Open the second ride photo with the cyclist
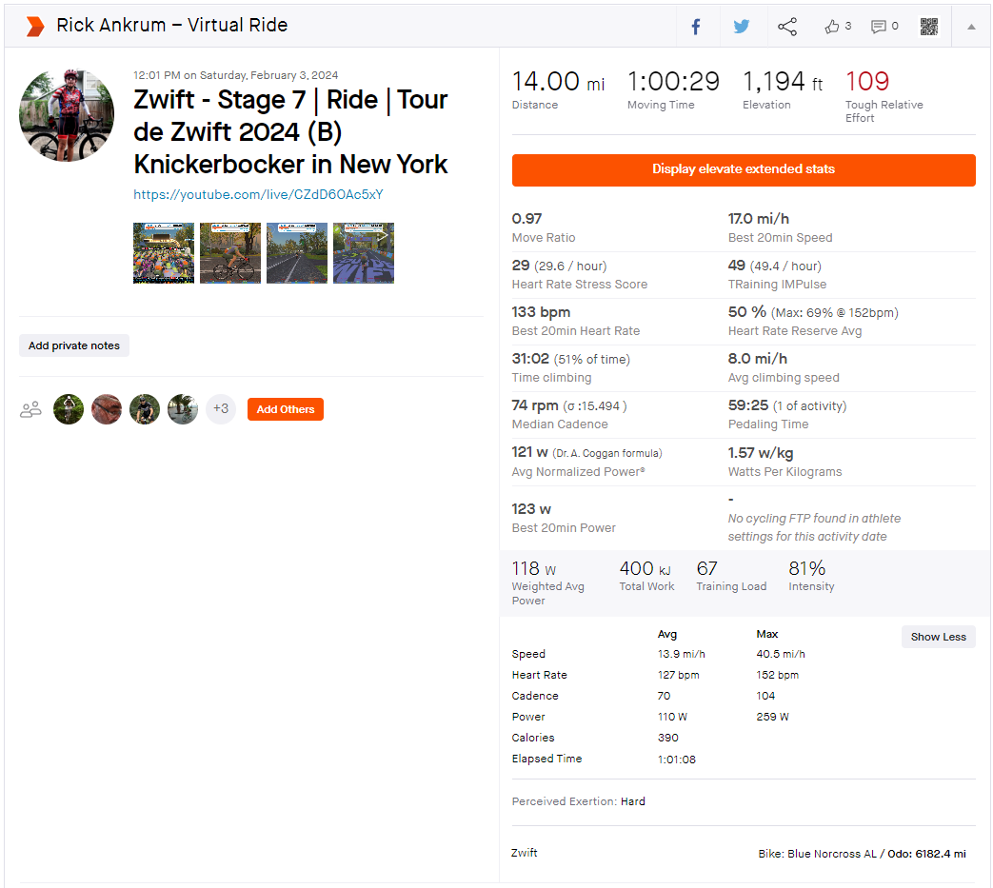The height and width of the screenshot is (888, 993). click(x=230, y=253)
